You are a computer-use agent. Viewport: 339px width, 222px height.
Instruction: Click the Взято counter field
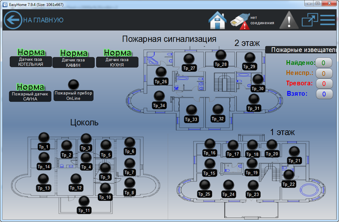pos(324,94)
